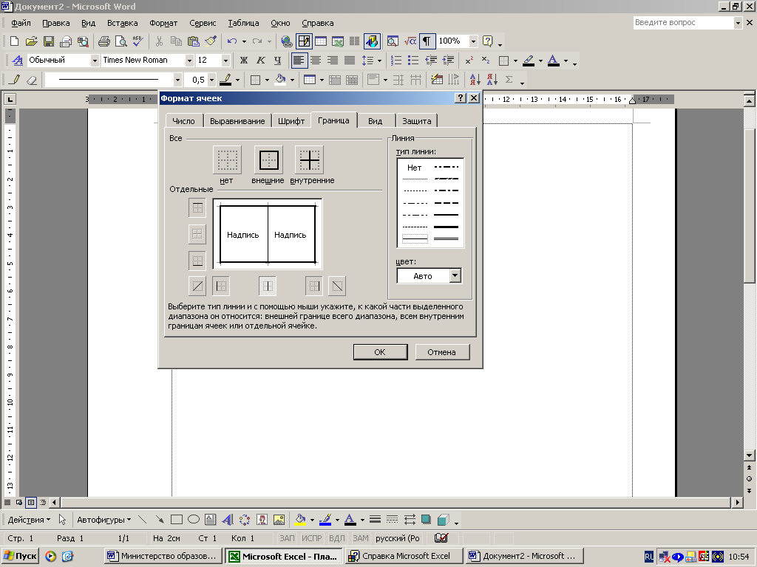Click the Undo arrow icon
Screen dimensions: 757x567
point(232,41)
